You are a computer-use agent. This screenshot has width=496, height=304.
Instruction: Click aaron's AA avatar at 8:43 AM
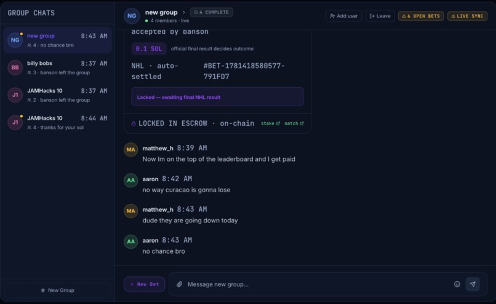131,241
